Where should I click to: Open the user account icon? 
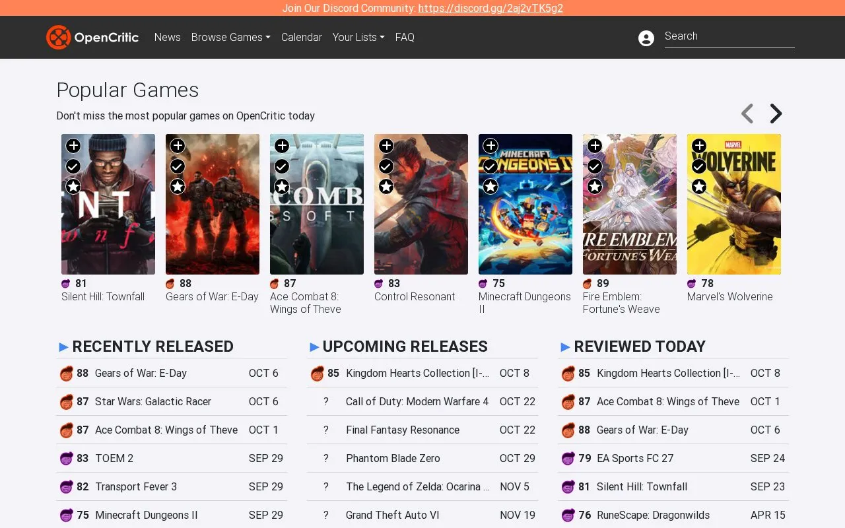click(646, 38)
